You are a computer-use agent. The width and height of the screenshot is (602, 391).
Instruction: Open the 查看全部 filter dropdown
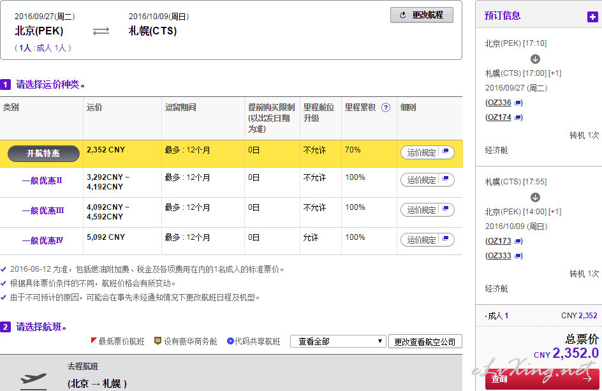tap(338, 341)
